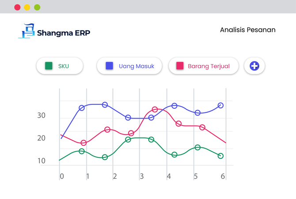Click the Shangma ERP brand name
This screenshot has height=199, width=296.
point(64,33)
